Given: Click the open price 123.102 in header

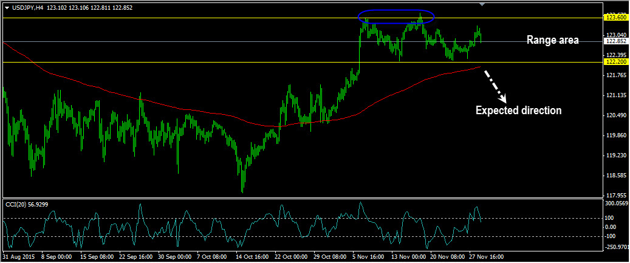Looking at the screenshot, I should [x=57, y=8].
